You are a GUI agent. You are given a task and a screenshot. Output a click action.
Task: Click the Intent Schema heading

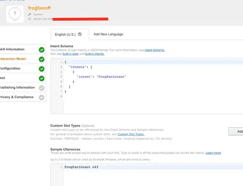pyautogui.click(x=62, y=46)
